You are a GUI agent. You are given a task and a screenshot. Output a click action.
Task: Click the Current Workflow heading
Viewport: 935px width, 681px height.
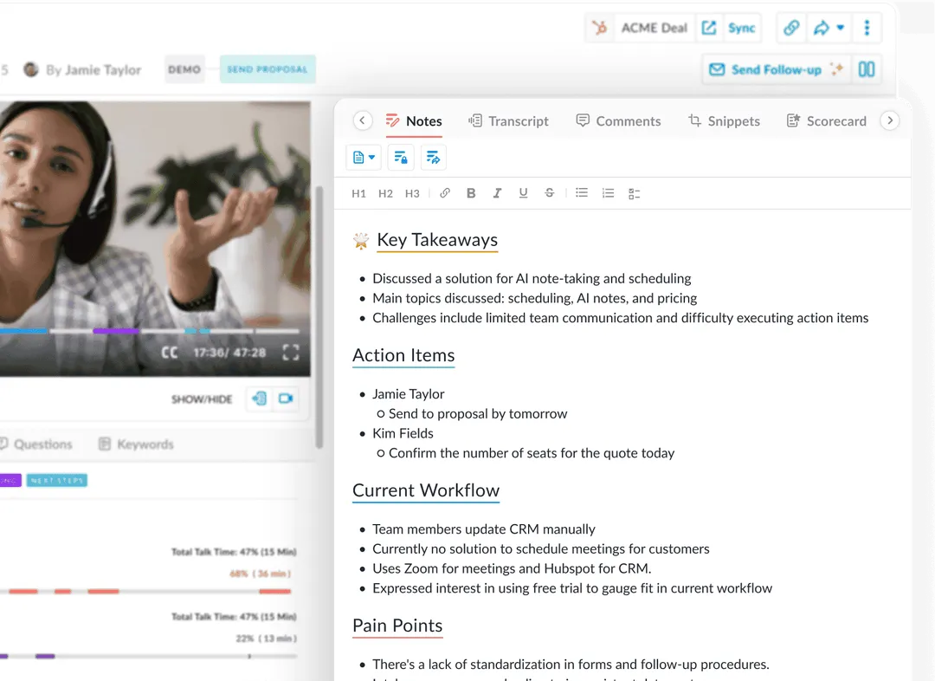(426, 490)
